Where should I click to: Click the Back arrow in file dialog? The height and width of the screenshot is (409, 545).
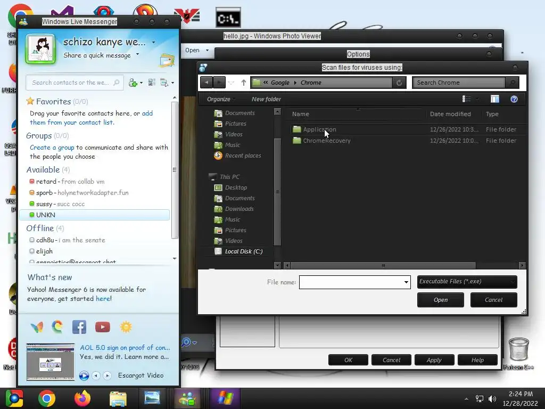[x=207, y=83]
